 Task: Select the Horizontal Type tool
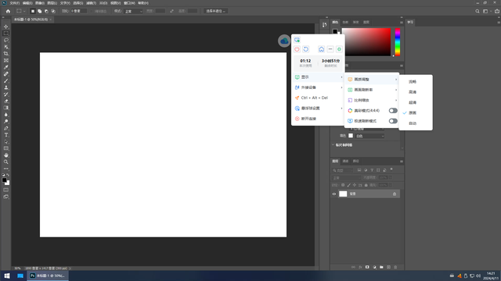(6, 135)
